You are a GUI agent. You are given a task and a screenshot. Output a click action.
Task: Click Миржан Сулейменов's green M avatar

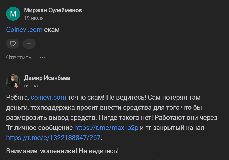coord(13,14)
